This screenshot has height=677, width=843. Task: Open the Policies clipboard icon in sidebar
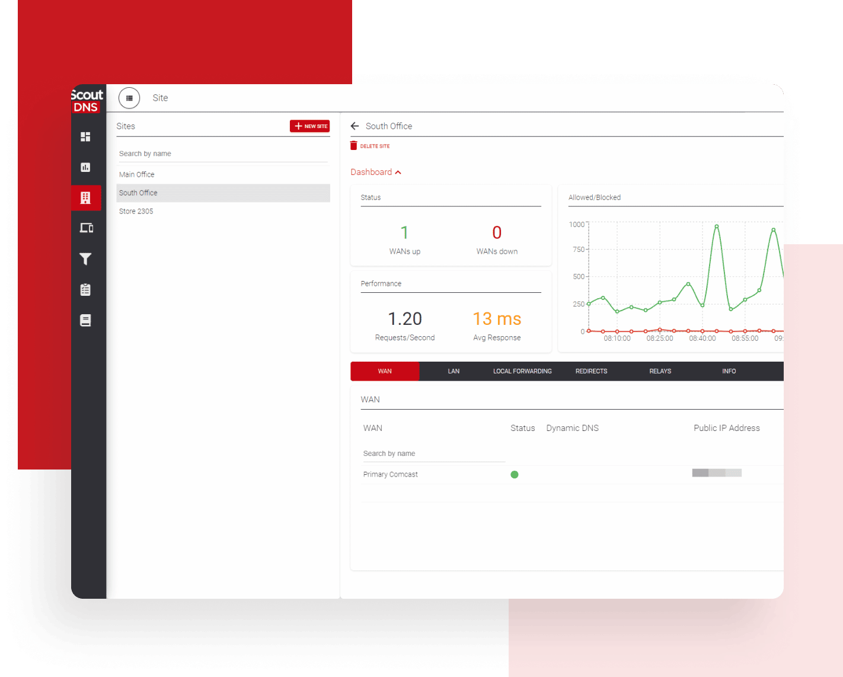click(x=85, y=289)
